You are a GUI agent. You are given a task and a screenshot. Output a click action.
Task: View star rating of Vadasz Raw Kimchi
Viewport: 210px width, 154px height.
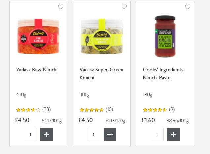point(28,110)
